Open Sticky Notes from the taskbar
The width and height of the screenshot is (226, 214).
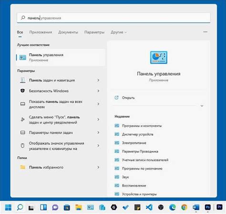coord(137,207)
